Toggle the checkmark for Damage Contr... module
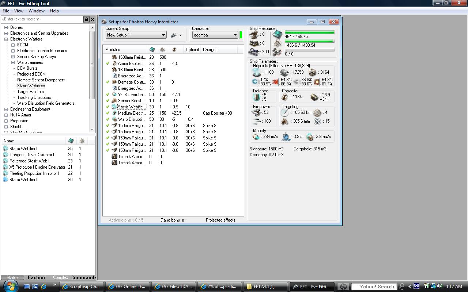The width and height of the screenshot is (468, 292). (x=107, y=82)
